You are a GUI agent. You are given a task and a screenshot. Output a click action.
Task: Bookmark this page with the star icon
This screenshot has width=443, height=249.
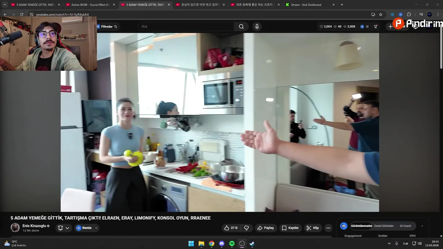click(381, 15)
